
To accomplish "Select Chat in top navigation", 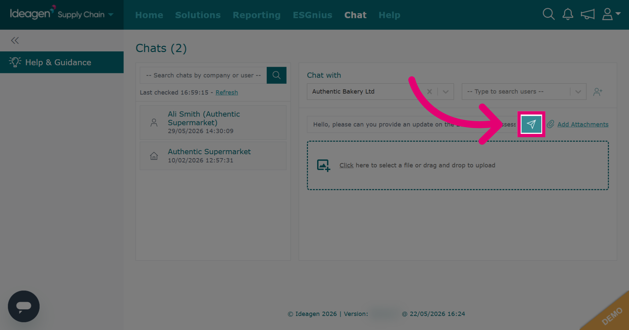I will pos(355,15).
